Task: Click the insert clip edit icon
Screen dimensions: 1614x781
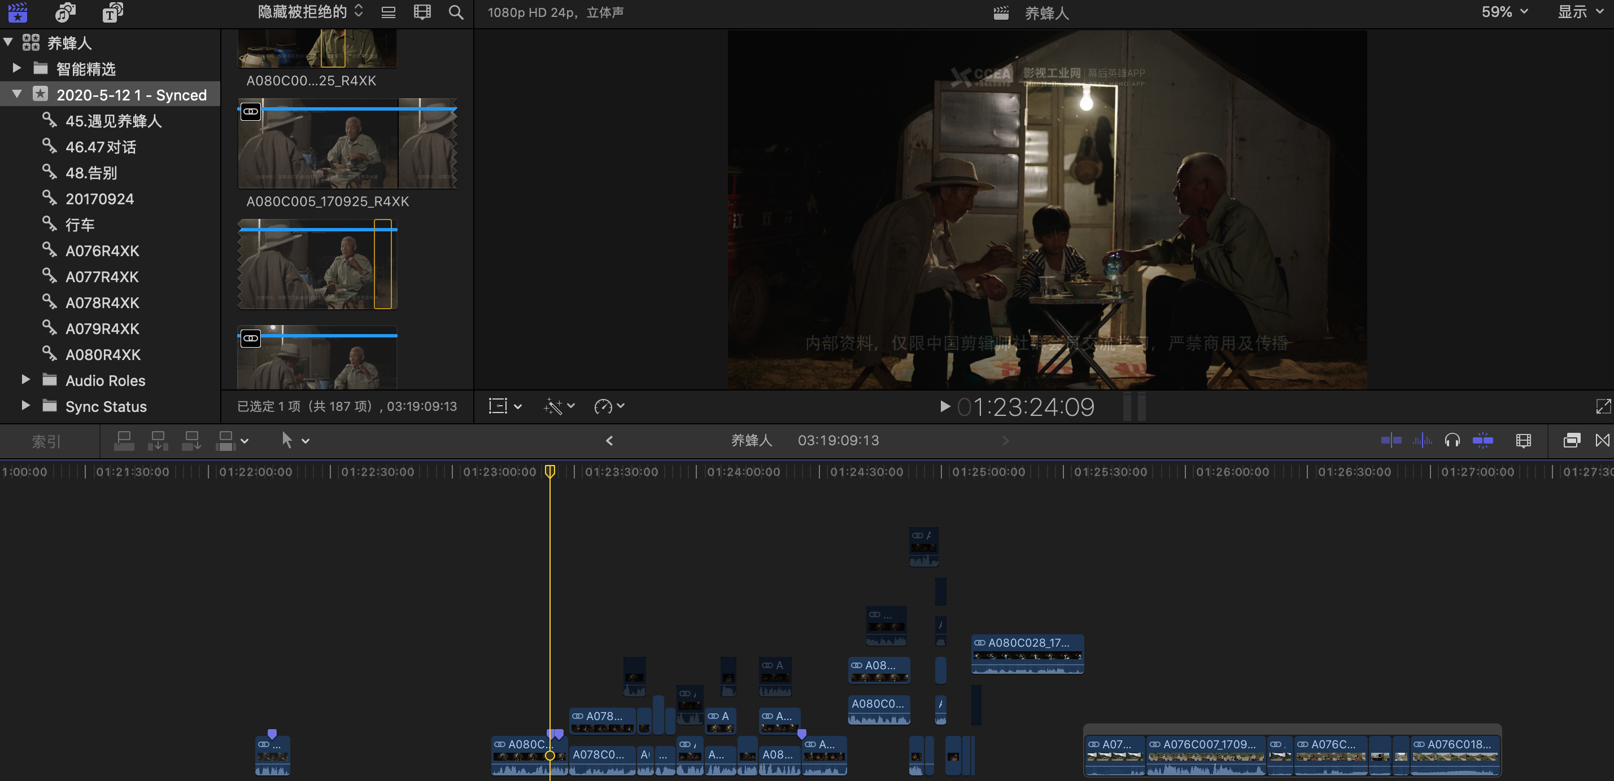Action: click(157, 441)
